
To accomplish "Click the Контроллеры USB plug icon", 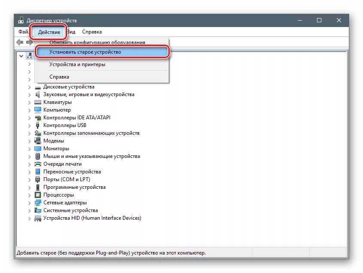I will (x=37, y=125).
